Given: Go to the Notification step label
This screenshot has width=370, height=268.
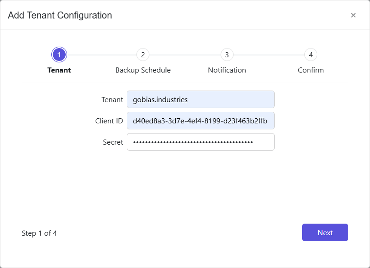Looking at the screenshot, I should tap(227, 70).
